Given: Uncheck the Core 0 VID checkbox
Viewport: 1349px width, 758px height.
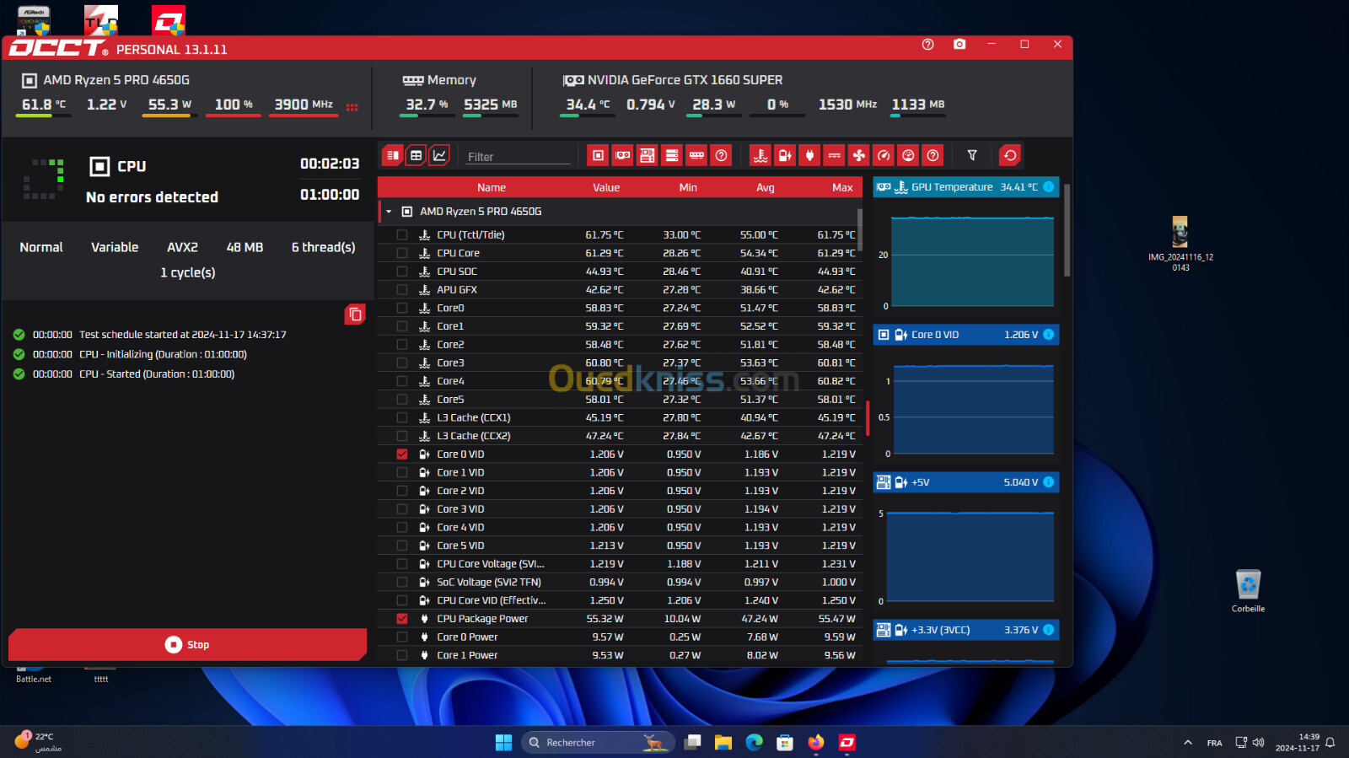Looking at the screenshot, I should point(402,454).
